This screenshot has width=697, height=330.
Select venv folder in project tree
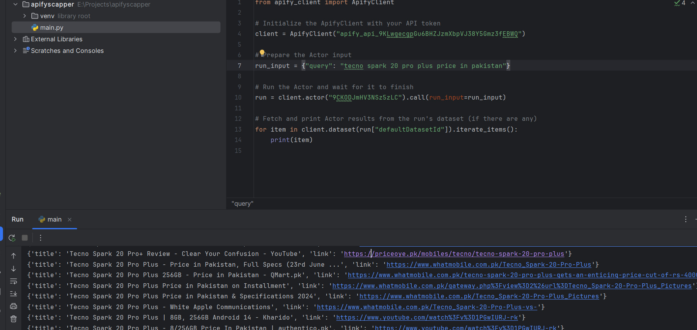pyautogui.click(x=47, y=16)
